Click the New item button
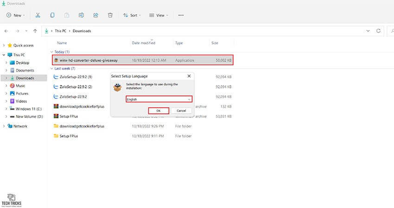This screenshot has height=208, width=394. pyautogui.click(x=16, y=15)
